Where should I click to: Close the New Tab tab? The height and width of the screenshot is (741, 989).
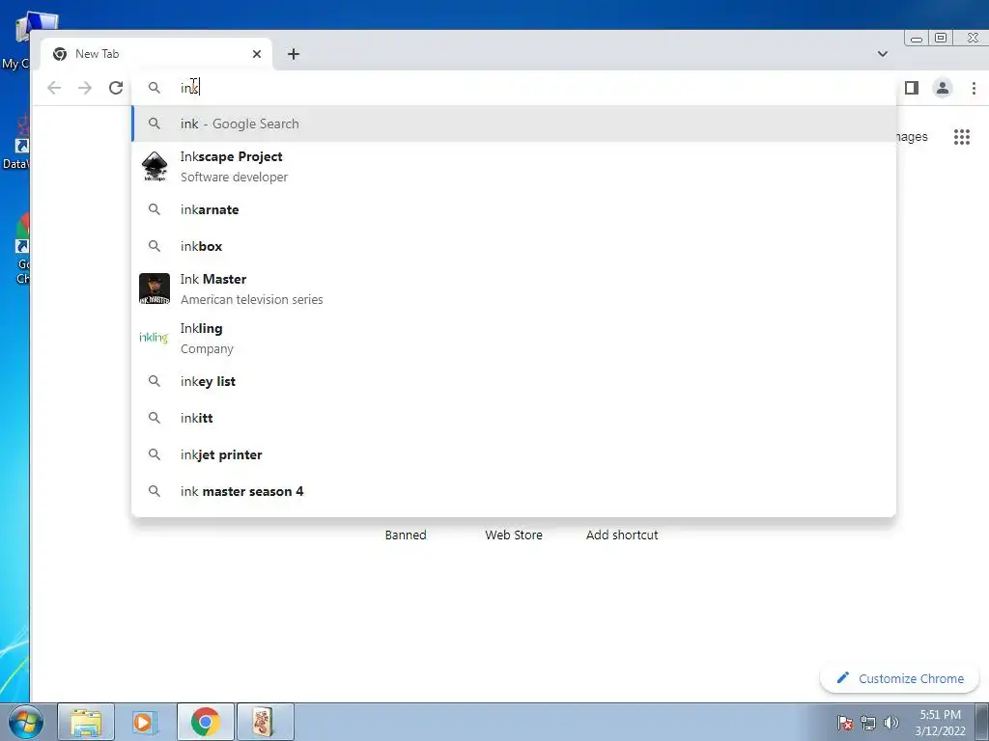pyautogui.click(x=257, y=54)
